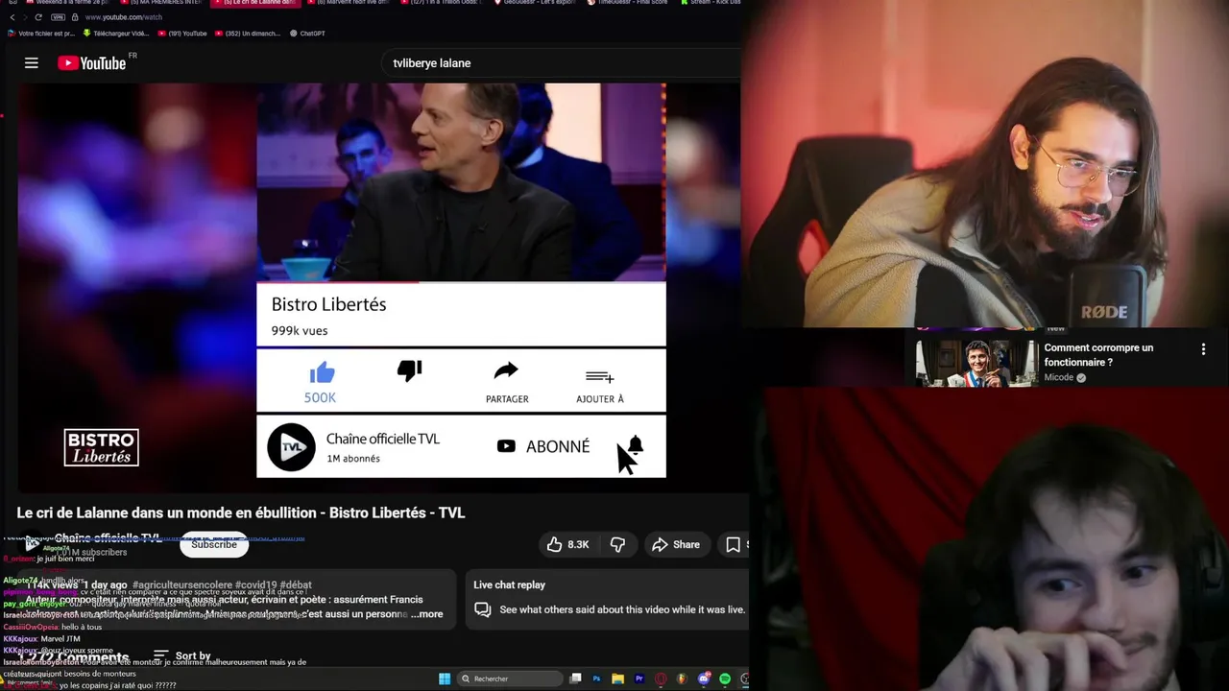Subscribe to Chaîne officielle TVL

click(214, 544)
